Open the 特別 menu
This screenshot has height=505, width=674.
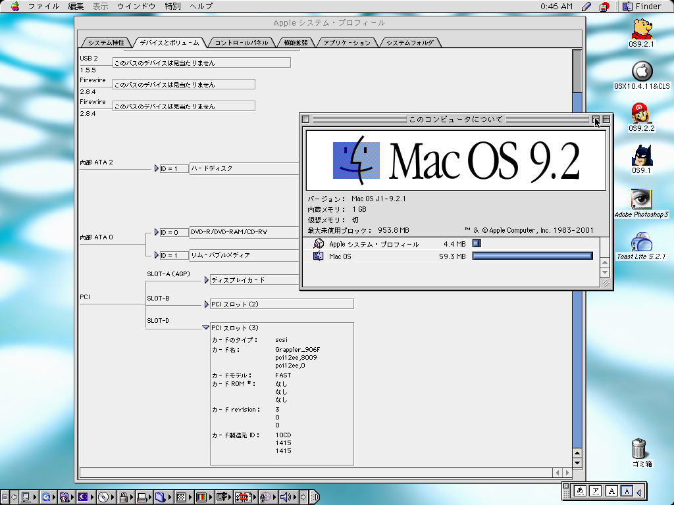point(173,6)
